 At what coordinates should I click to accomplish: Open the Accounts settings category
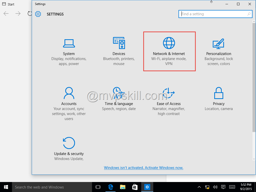coord(69,104)
